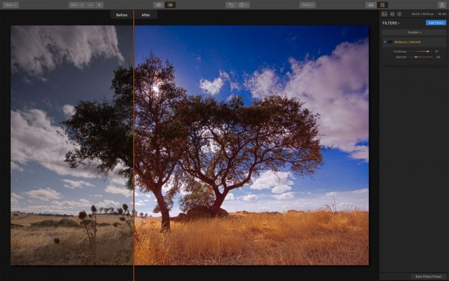
Task: Adjust the Vividness slider
Action: click(x=428, y=52)
